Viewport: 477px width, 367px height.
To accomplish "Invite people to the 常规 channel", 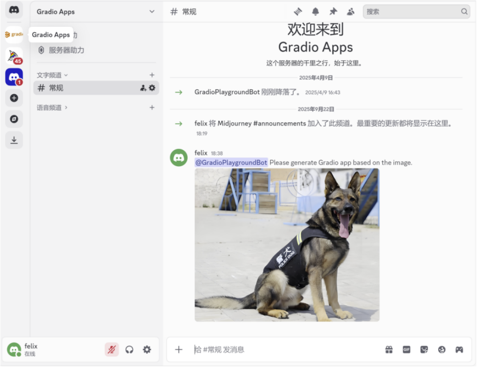I will 143,88.
